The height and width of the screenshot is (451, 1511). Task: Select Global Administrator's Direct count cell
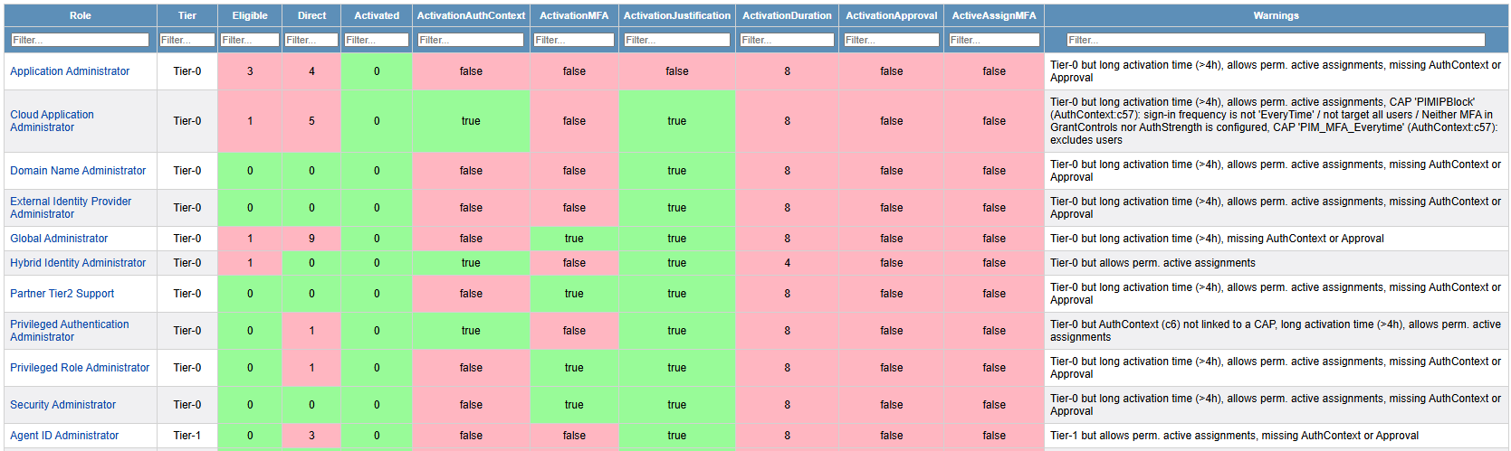311,239
